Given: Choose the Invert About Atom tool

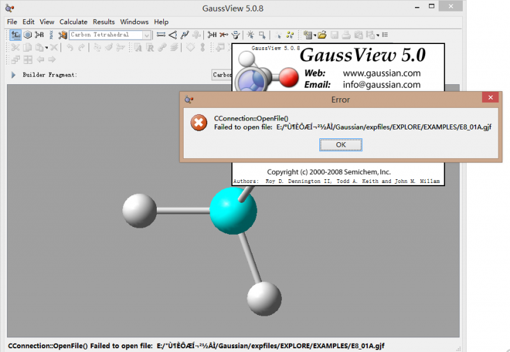Looking at the screenshot, I should pyautogui.click(x=236, y=34).
